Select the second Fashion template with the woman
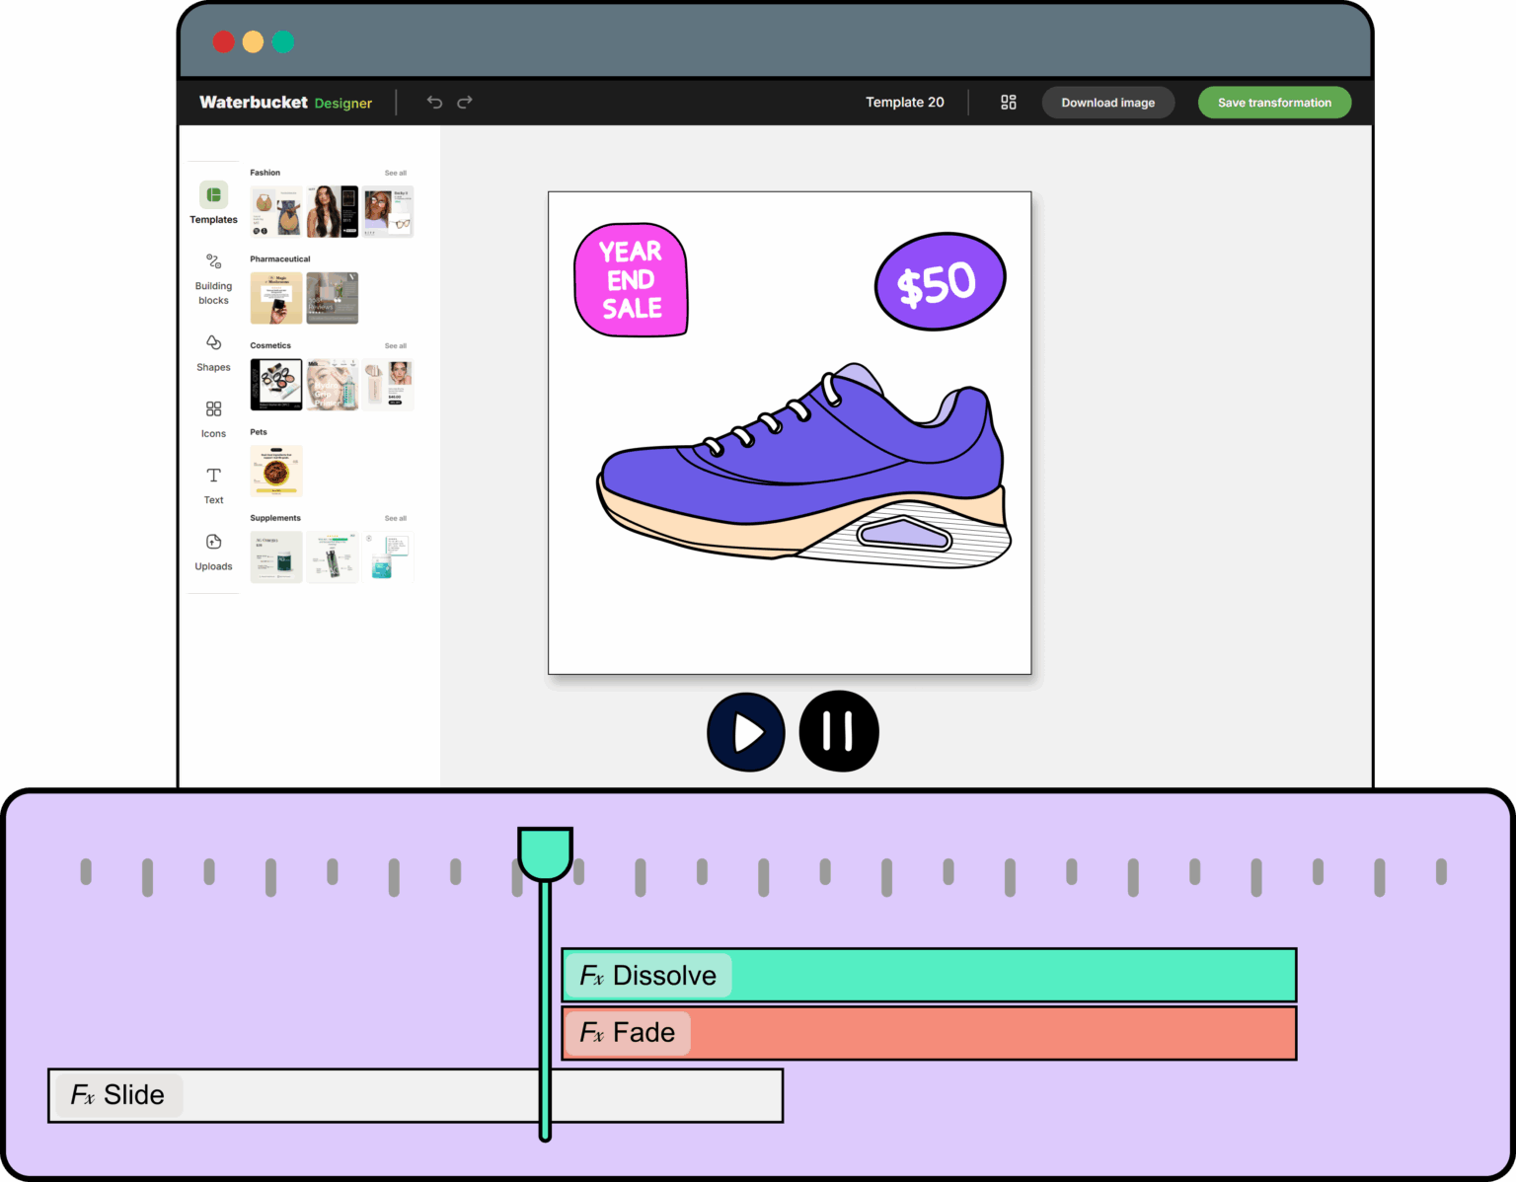 coord(333,211)
